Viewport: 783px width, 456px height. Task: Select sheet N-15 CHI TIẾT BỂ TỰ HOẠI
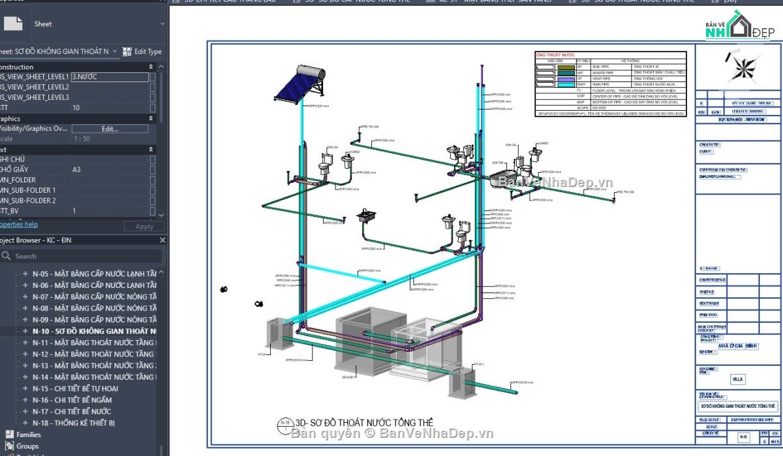coord(76,389)
